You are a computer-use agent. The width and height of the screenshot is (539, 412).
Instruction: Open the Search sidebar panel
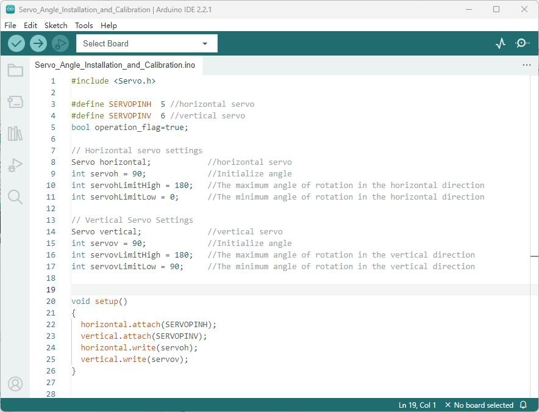pyautogui.click(x=15, y=197)
